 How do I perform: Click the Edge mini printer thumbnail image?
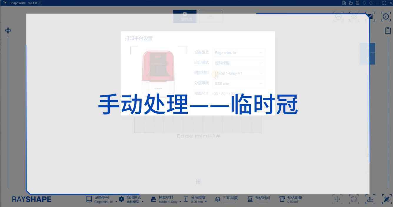pyautogui.click(x=158, y=72)
